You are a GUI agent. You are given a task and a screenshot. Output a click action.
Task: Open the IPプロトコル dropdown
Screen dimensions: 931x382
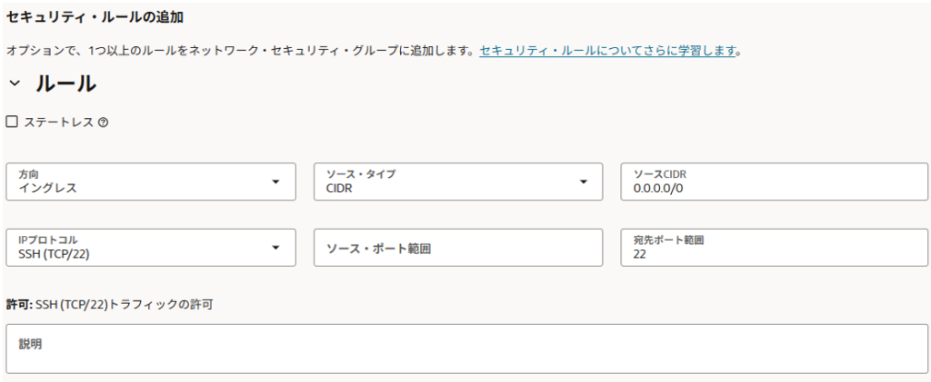(x=150, y=248)
